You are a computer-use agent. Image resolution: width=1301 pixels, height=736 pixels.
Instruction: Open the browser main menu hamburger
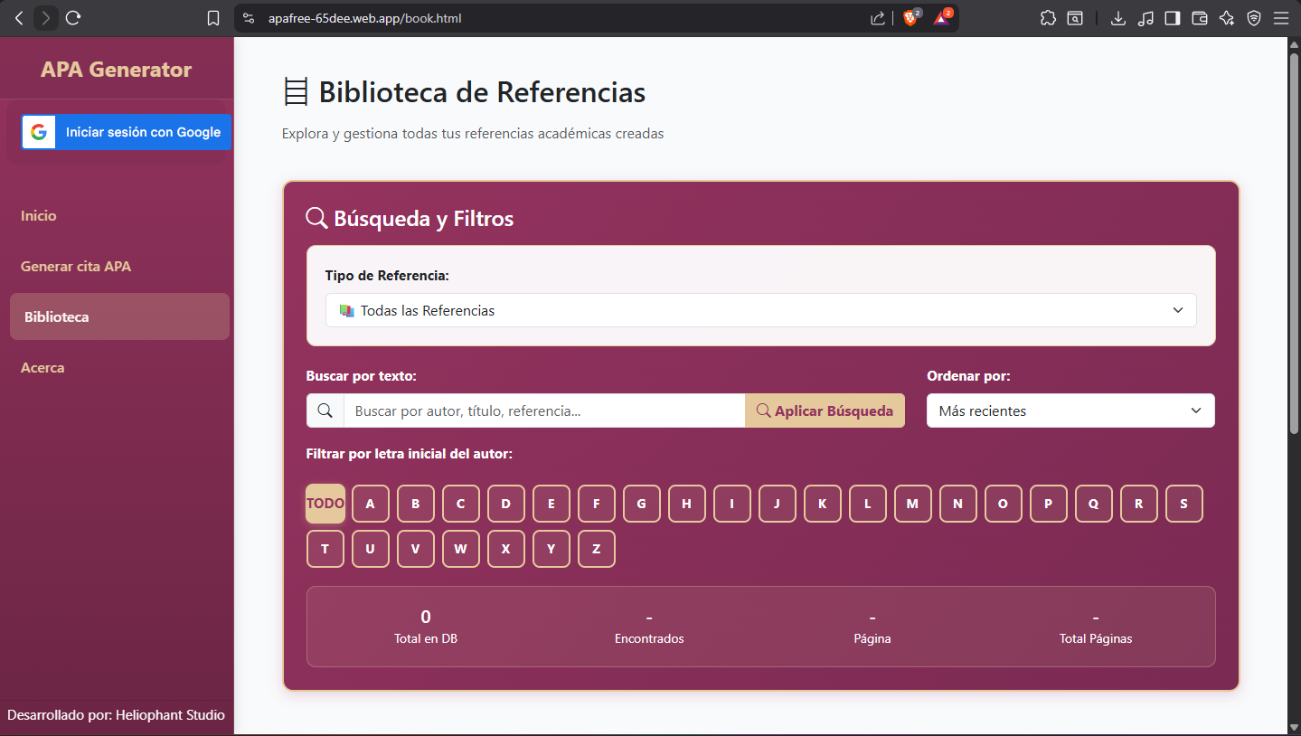(x=1280, y=18)
